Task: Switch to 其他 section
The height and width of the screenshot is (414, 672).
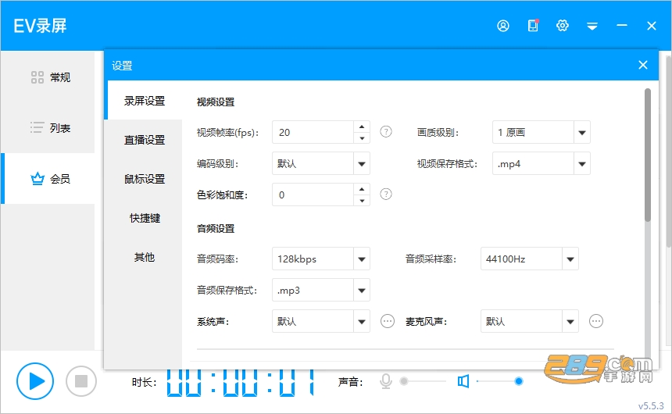Action: point(145,257)
